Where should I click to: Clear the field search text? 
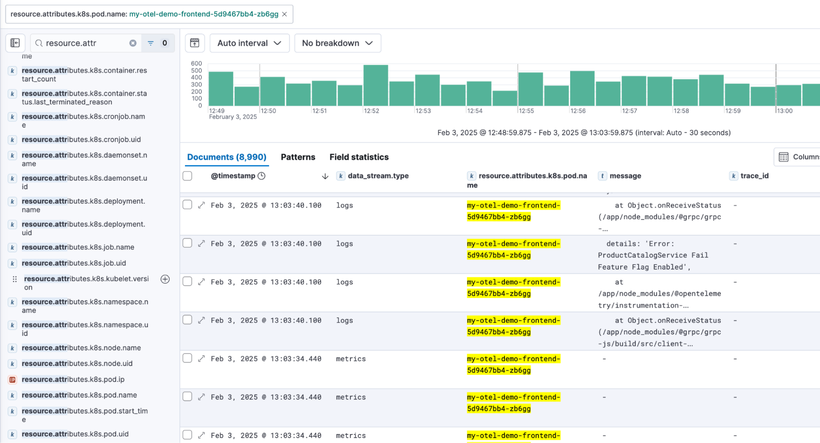coord(133,43)
